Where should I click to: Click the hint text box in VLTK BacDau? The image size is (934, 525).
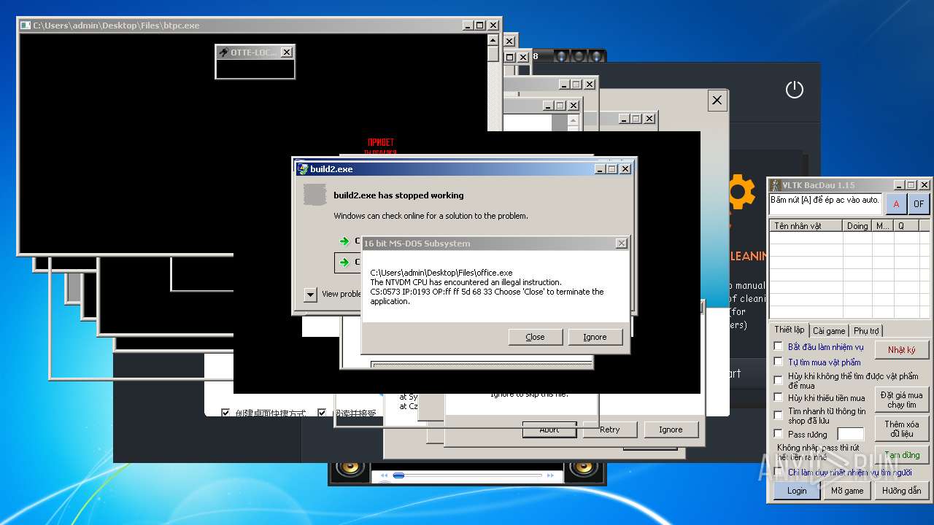tap(826, 204)
